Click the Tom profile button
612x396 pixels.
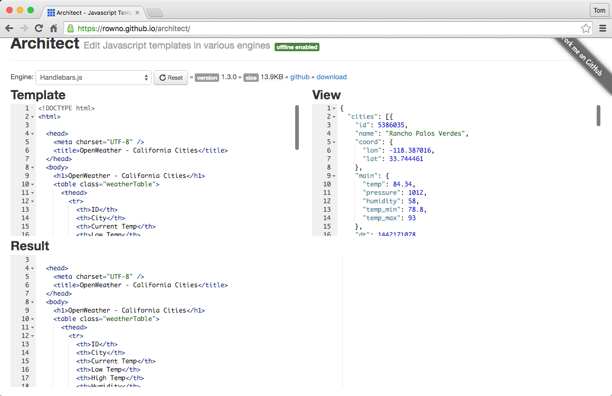point(599,10)
